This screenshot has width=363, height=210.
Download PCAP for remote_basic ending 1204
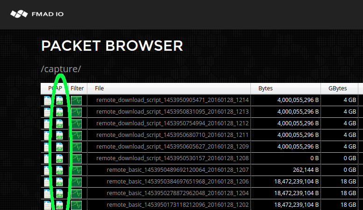coord(48,193)
